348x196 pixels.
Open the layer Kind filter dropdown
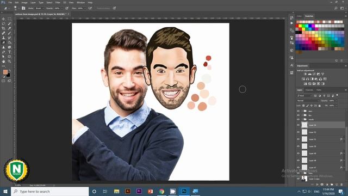pos(304,96)
